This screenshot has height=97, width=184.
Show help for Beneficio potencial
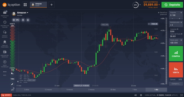pyautogui.click(x=159, y=13)
